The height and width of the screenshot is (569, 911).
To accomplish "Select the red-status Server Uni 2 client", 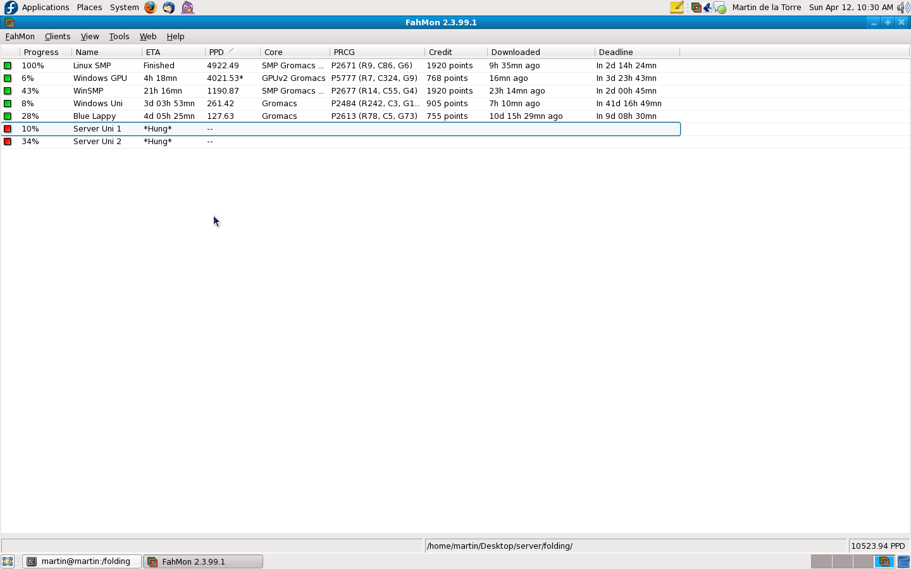I will [x=97, y=142].
